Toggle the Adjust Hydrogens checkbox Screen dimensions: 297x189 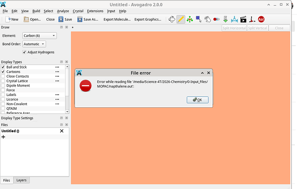(24, 52)
